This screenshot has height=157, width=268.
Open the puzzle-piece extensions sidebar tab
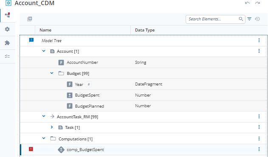(7, 43)
